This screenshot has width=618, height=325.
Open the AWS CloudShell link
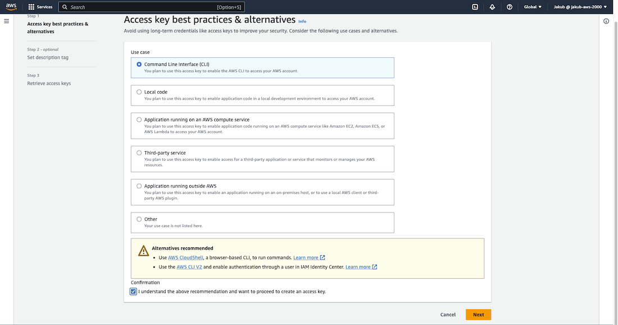coord(185,258)
